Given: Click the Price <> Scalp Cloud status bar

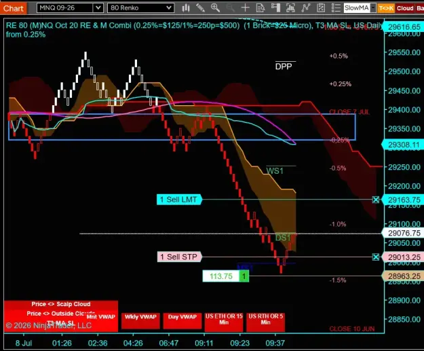Looking at the screenshot, I should click(x=61, y=304).
